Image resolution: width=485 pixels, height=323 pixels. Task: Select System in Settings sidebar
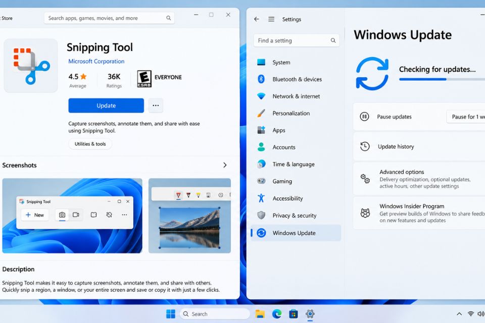pyautogui.click(x=296, y=62)
